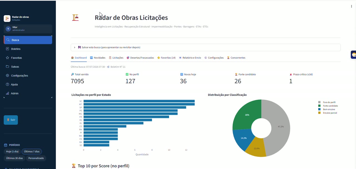Click the No perfil green check icon
Screen dimensions: 356x169
[127, 74]
